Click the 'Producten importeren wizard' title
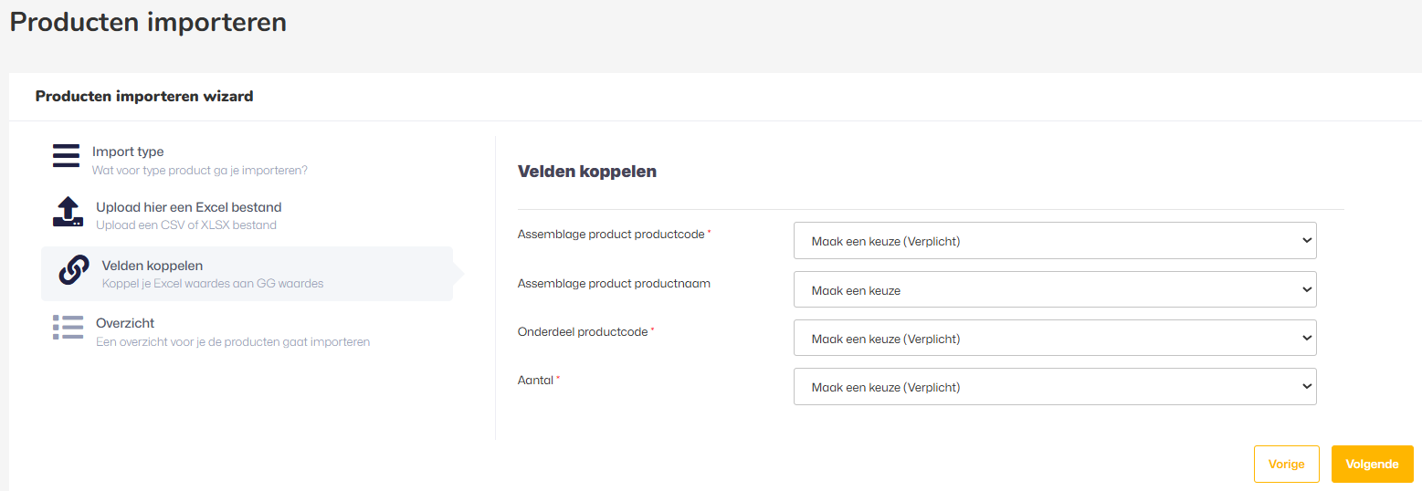 tap(144, 96)
